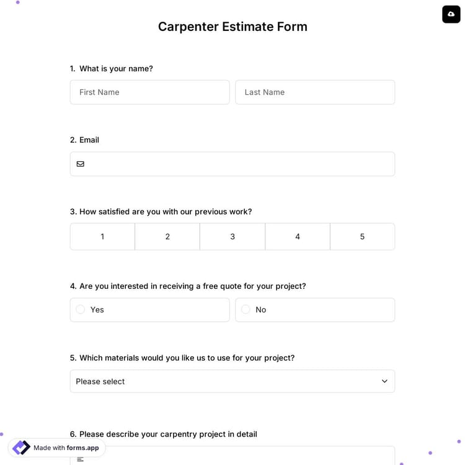Select the Yes radio button

(81, 309)
